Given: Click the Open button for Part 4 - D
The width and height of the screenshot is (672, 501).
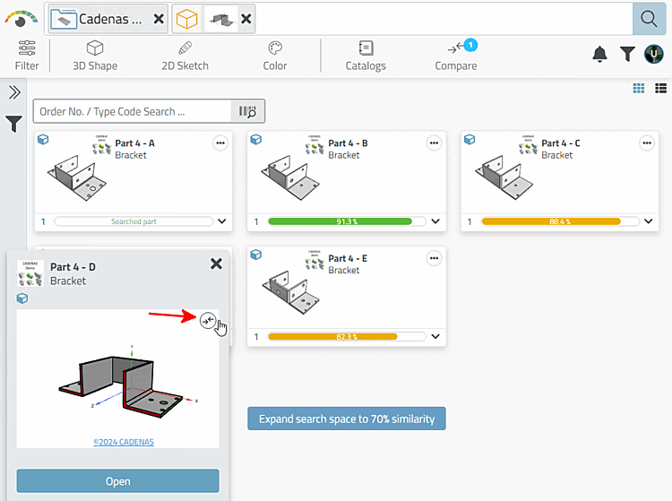Looking at the screenshot, I should click(x=118, y=481).
